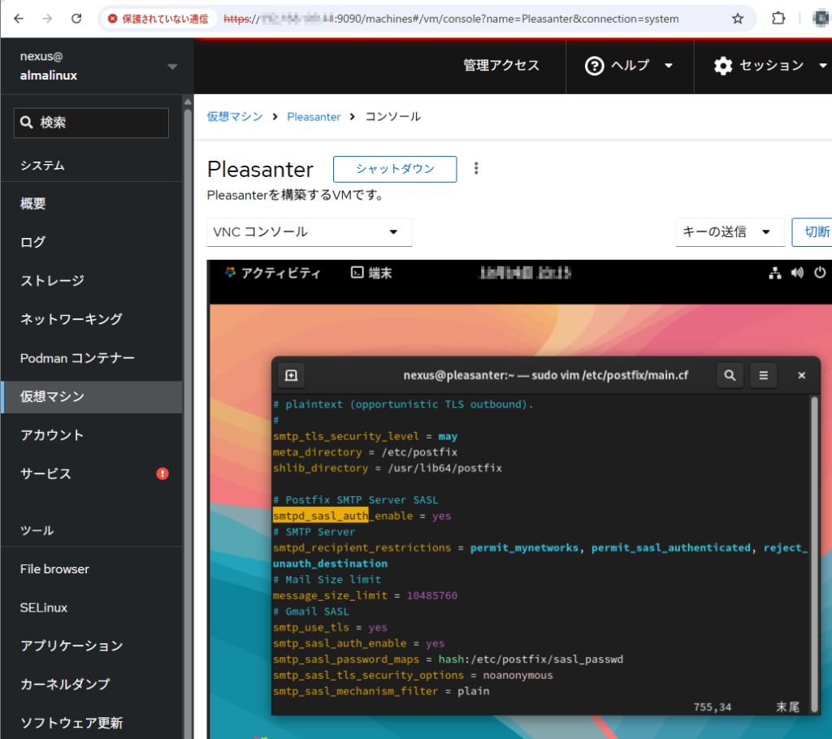Click the 検索 search field in sidebar
Viewport: 832px width, 739px height.
point(91,123)
